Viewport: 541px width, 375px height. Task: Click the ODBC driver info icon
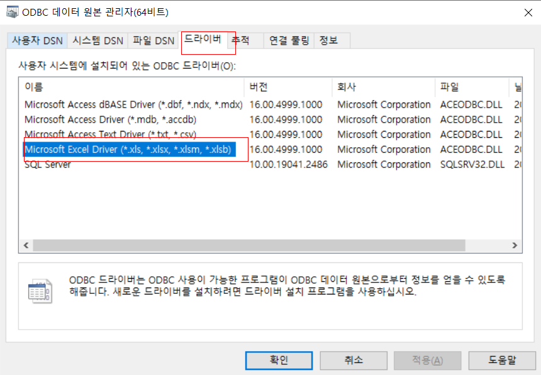coord(40,291)
